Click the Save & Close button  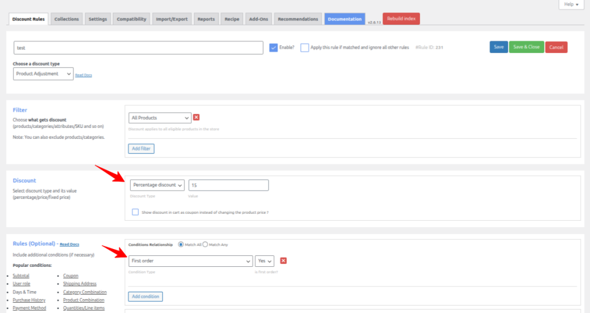pos(526,47)
